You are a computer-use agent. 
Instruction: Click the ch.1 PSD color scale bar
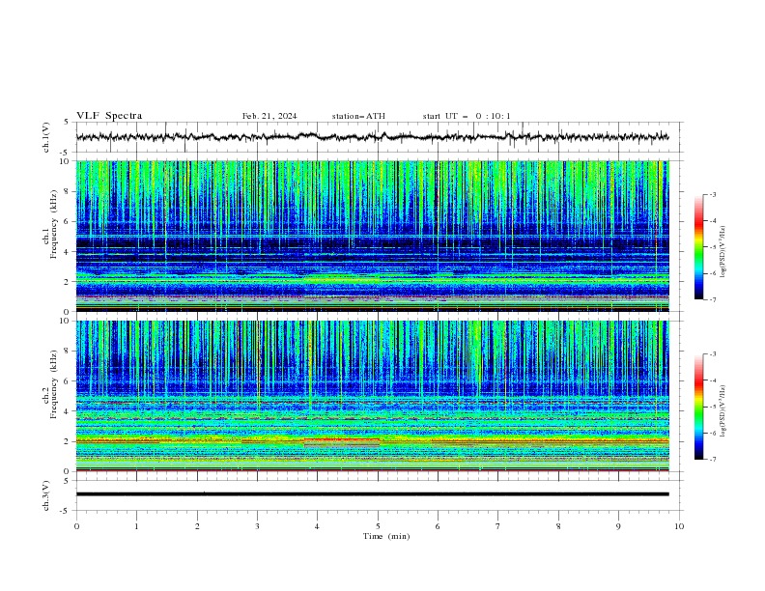(x=698, y=246)
